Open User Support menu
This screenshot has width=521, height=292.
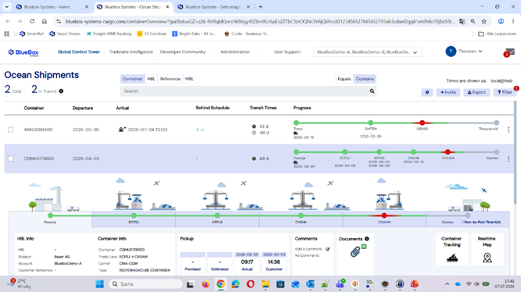click(287, 52)
